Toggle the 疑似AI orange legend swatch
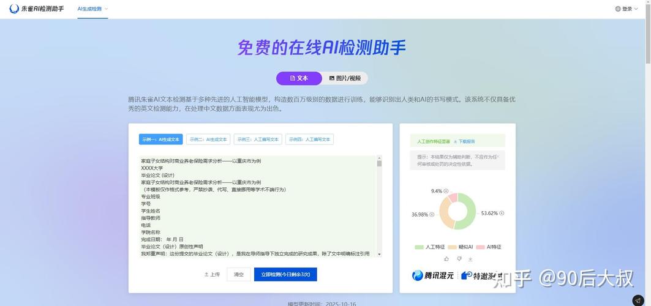The width and height of the screenshot is (651, 306). pos(452,247)
